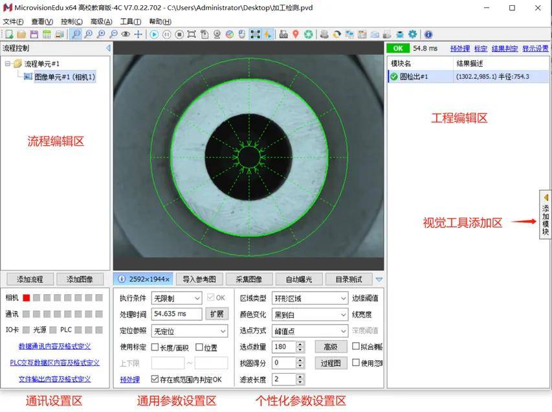Open the 文件(F) menu
This screenshot has height=412, width=552.
(13, 21)
